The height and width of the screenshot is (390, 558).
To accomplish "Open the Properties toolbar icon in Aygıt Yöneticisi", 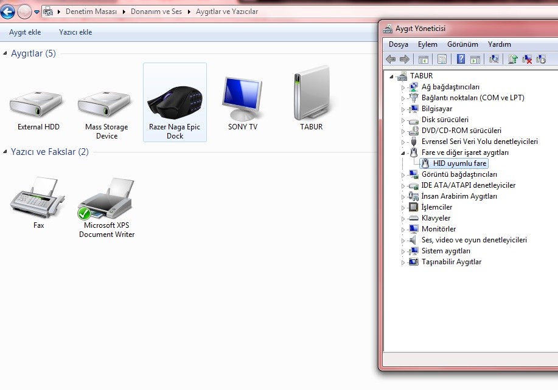I will point(442,59).
